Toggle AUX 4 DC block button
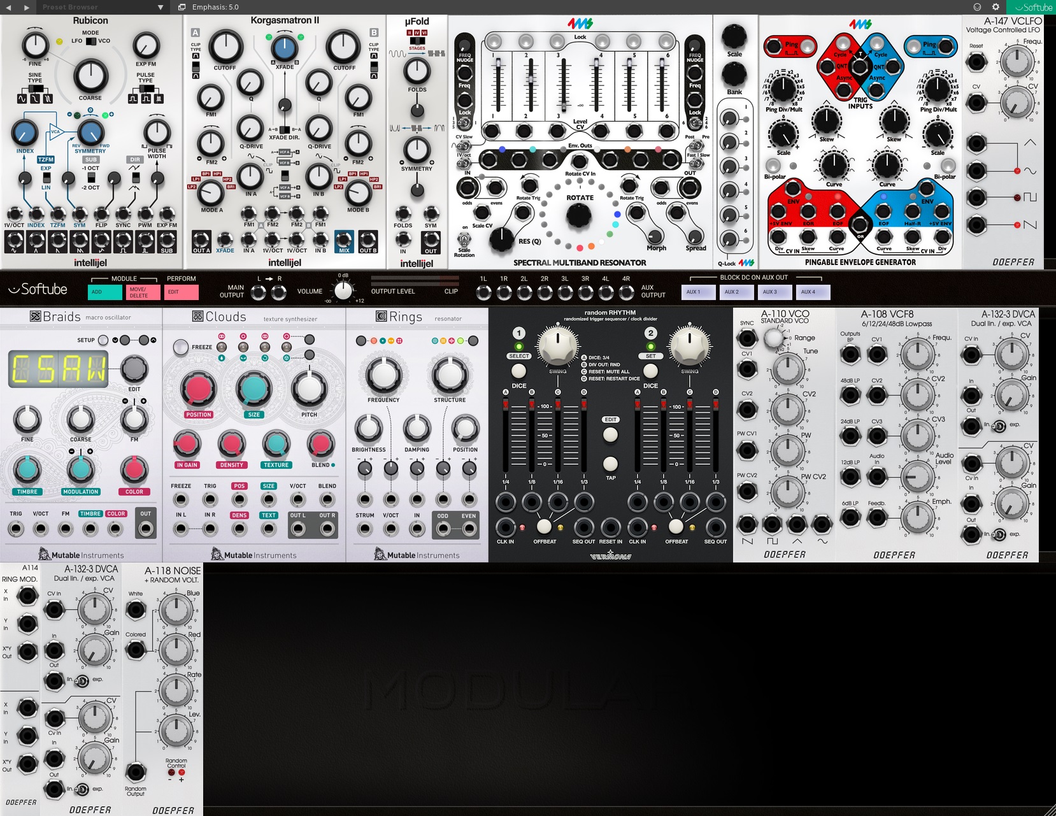This screenshot has width=1056, height=816. pos(813,292)
